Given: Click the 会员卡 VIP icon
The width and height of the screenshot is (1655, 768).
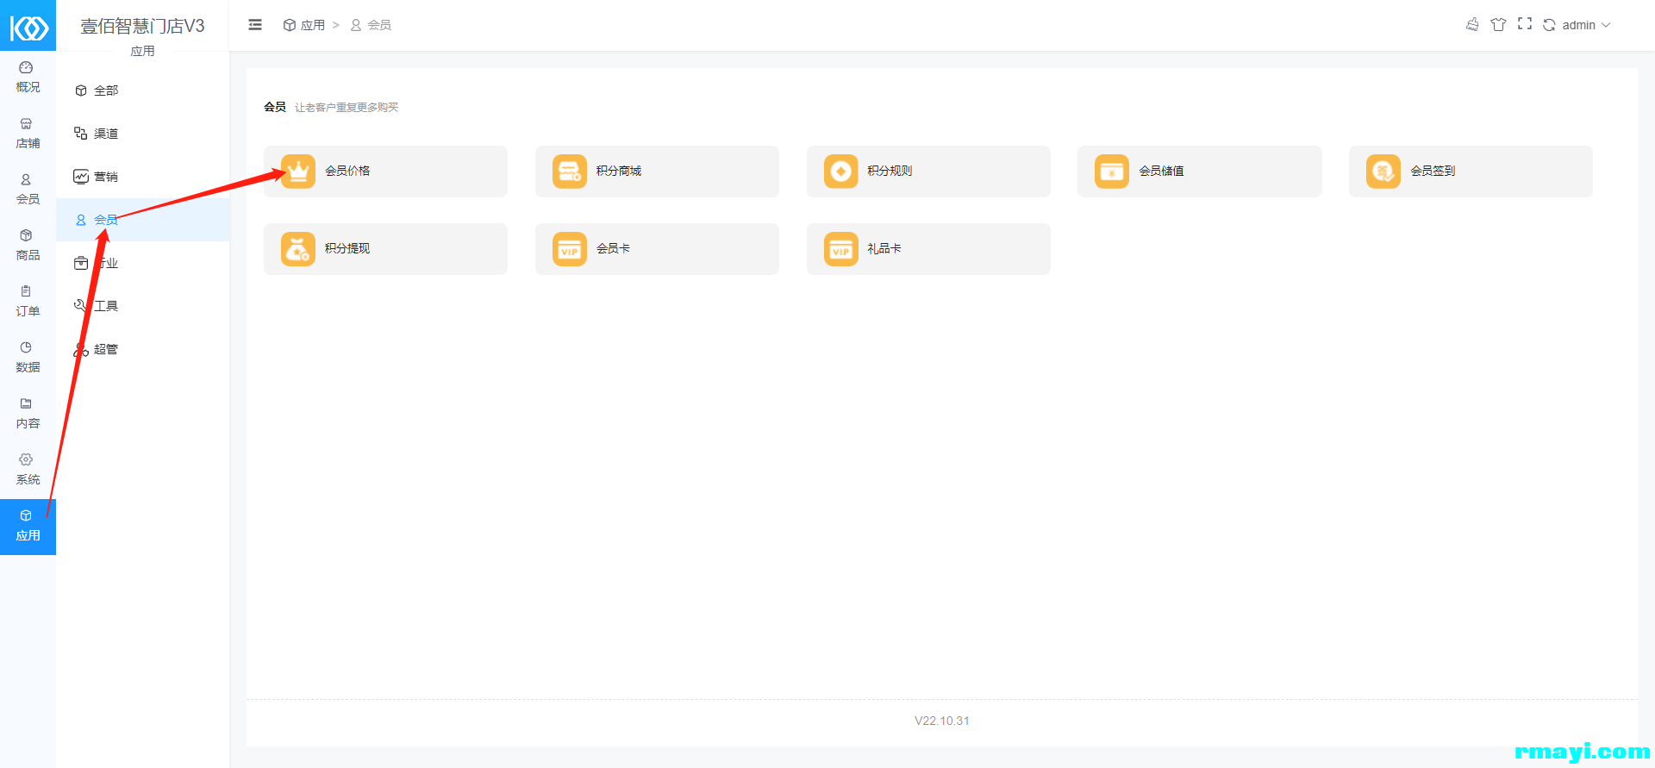Looking at the screenshot, I should click(569, 249).
